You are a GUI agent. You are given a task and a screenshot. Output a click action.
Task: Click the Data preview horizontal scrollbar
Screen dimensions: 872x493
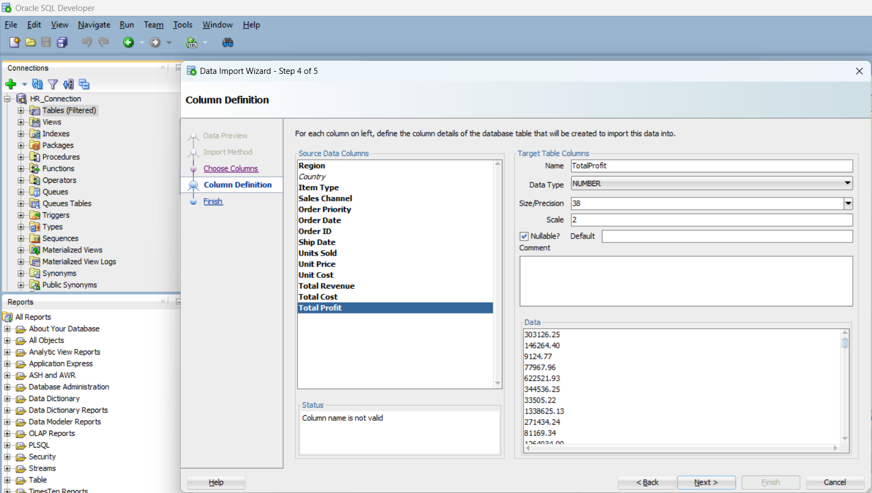click(x=681, y=448)
